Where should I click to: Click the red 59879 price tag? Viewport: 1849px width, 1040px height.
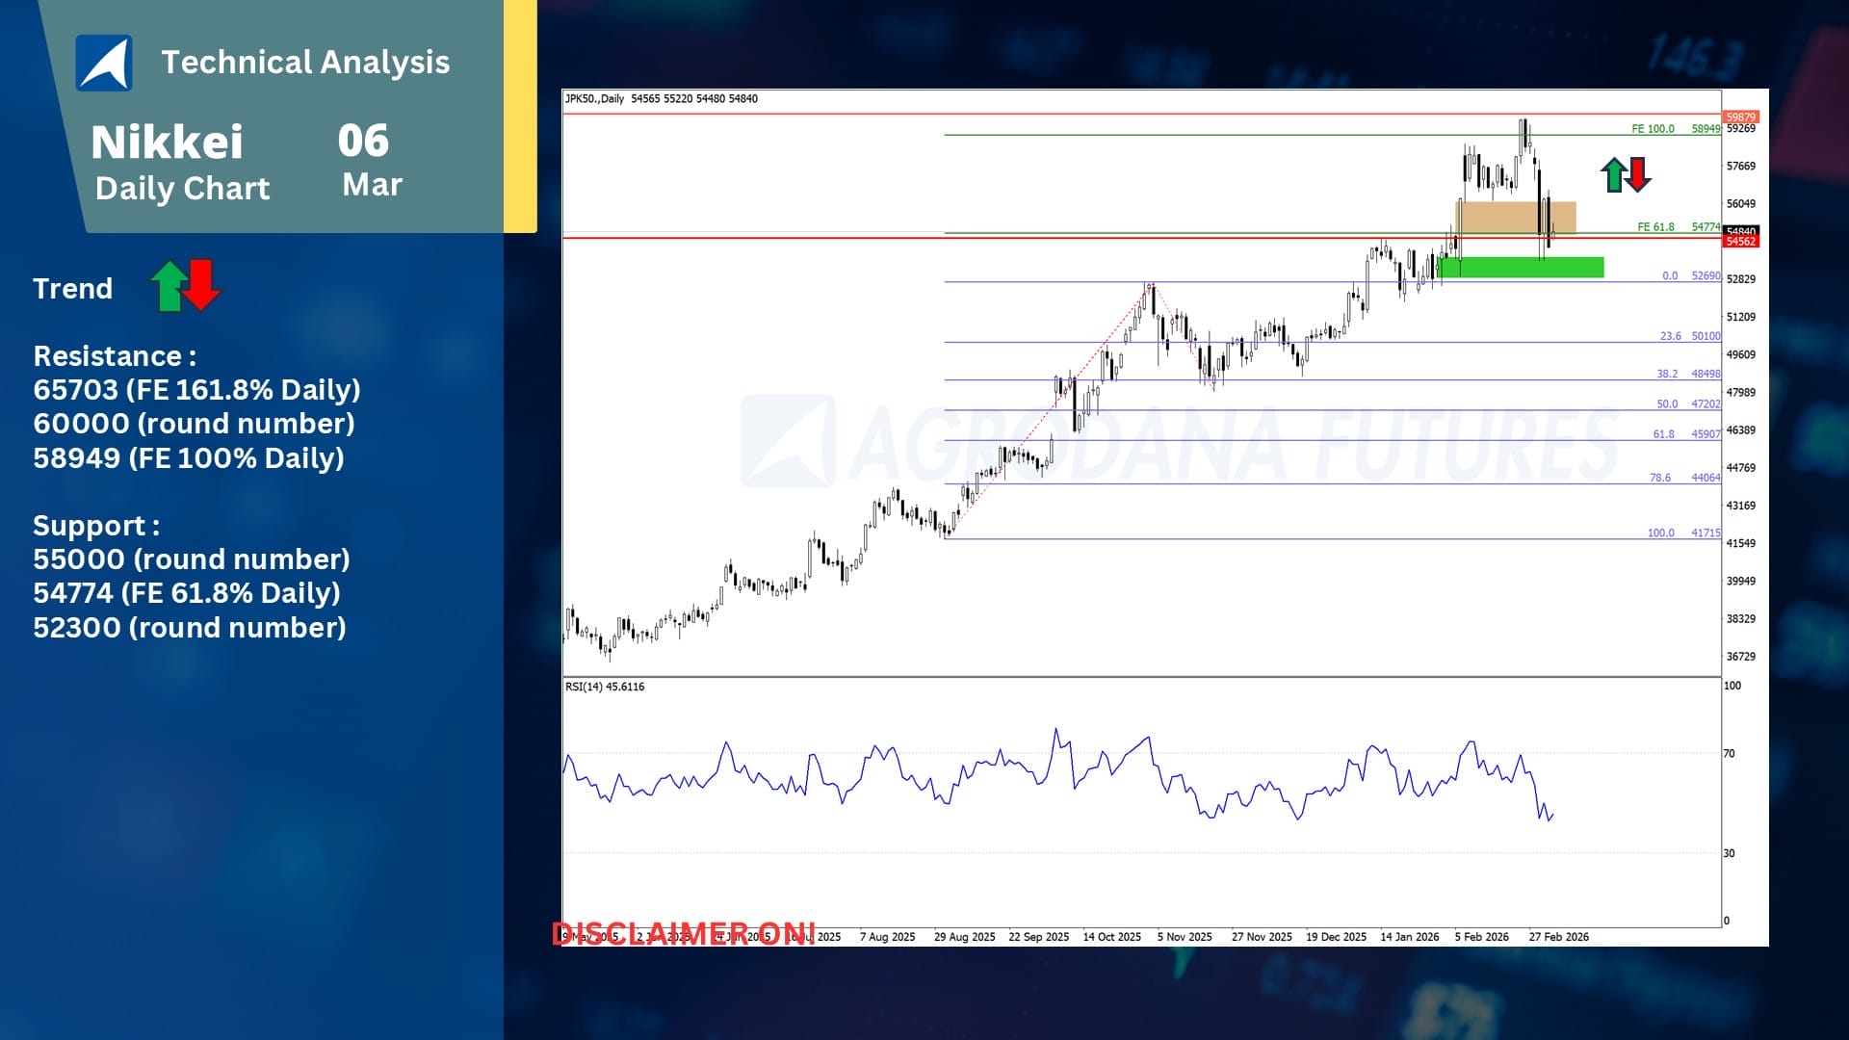pos(1740,117)
